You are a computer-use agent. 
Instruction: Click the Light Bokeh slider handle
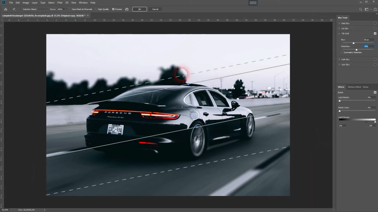click(340, 101)
